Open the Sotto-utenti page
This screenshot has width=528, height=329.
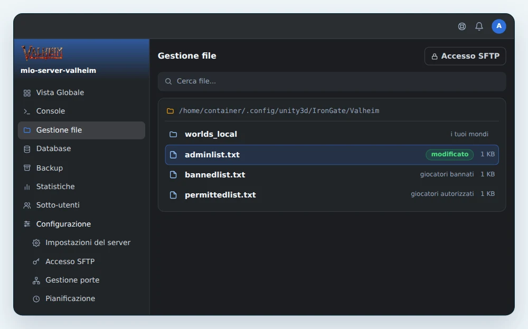pos(81,205)
